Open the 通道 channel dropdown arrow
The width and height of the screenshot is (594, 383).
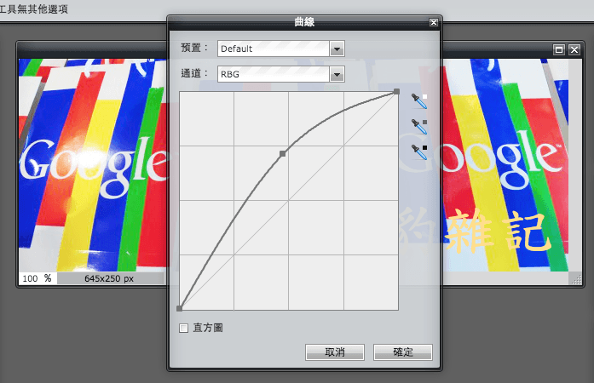click(x=337, y=74)
